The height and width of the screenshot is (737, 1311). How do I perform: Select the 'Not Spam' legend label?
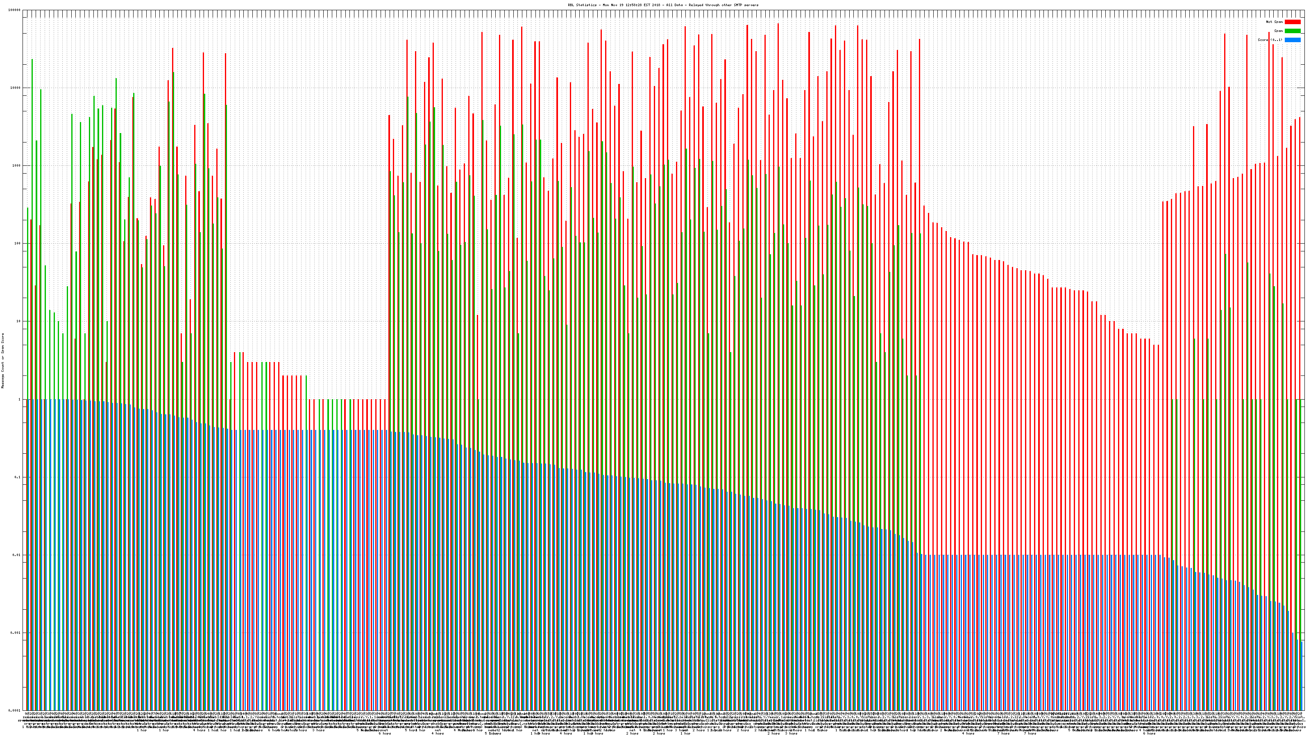tap(1275, 22)
